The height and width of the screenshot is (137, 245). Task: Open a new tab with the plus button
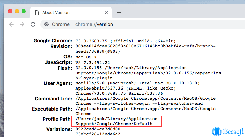[119, 13]
